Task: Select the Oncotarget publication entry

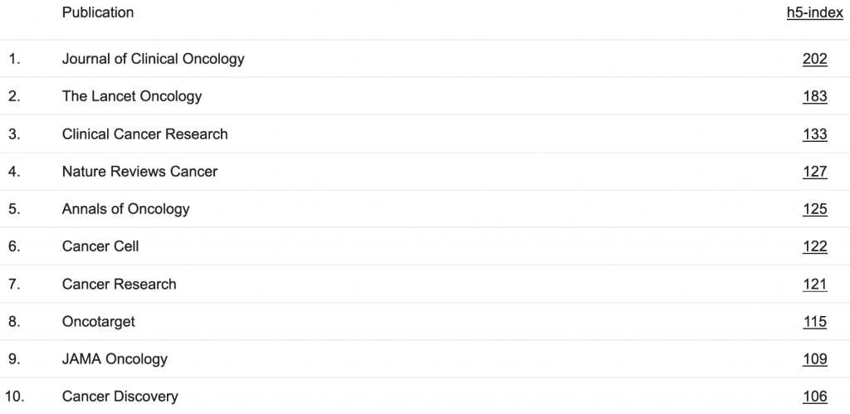Action: (98, 321)
